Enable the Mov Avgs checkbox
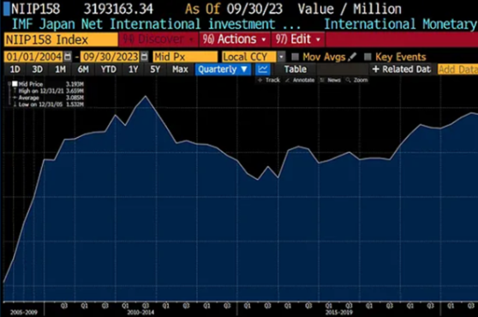478x317 pixels. coord(295,57)
